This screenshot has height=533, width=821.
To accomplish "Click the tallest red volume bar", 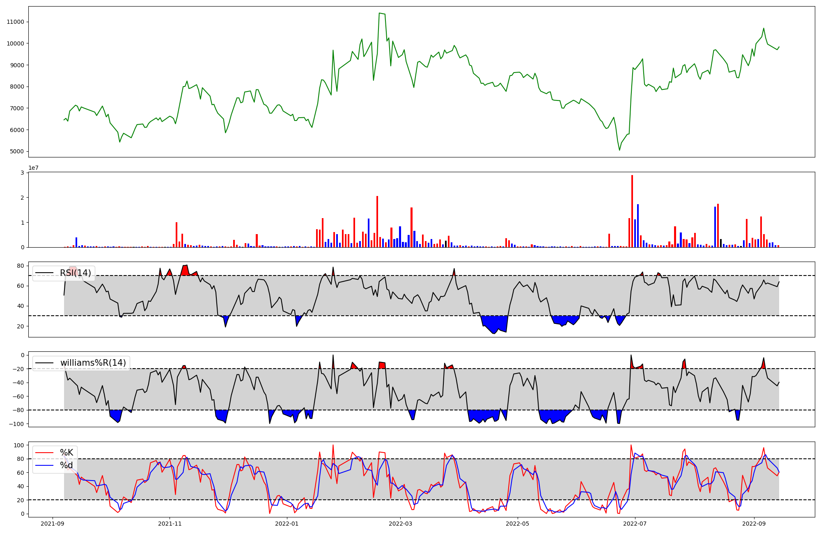I will pos(632,211).
